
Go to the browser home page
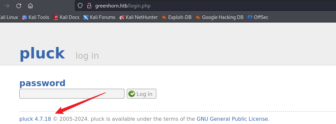(x=31, y=6)
